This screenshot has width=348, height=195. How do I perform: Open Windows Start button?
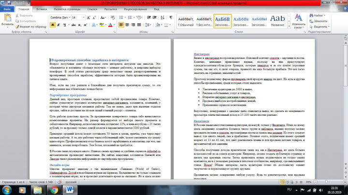[x=7, y=190]
